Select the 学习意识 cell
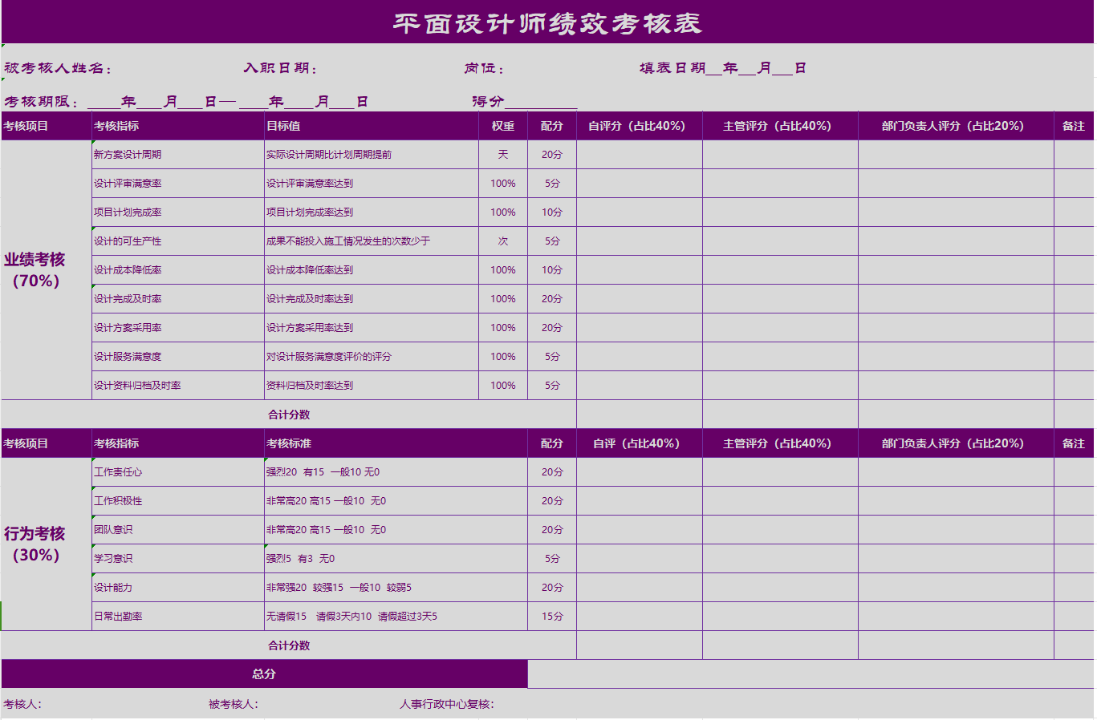The image size is (1097, 720). pos(178,559)
